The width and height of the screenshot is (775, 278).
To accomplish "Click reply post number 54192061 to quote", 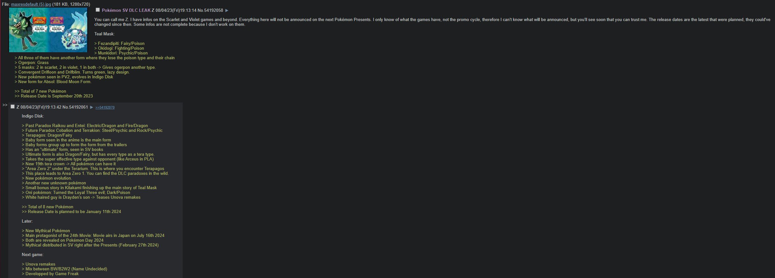I will pos(78,107).
